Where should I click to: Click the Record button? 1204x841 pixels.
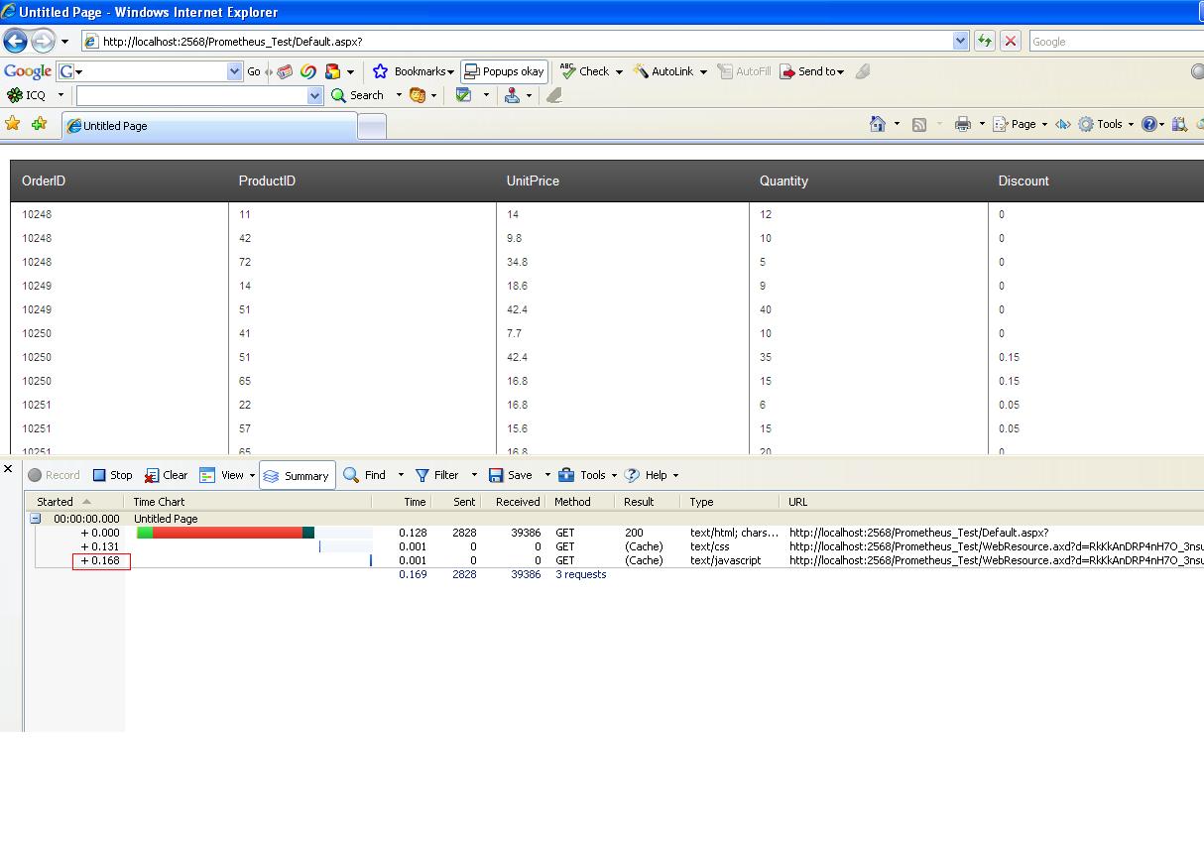pos(54,475)
